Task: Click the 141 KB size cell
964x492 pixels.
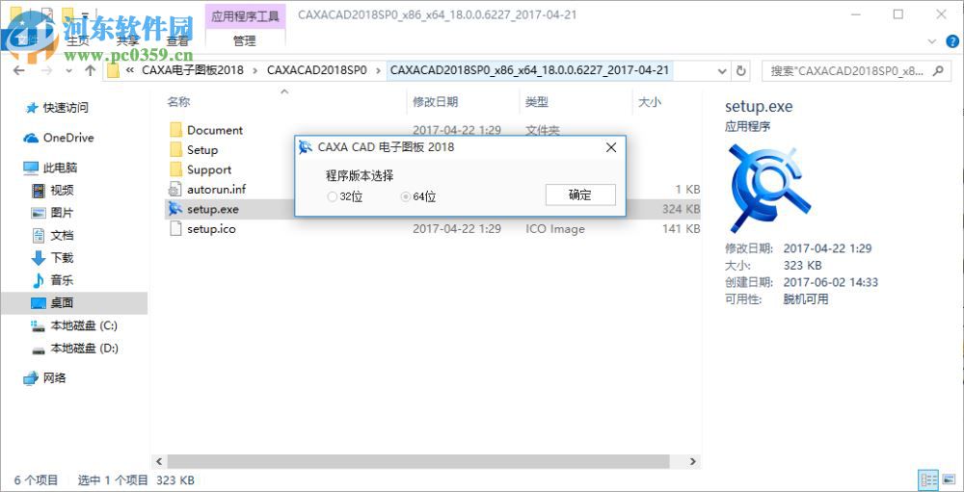Action: [x=682, y=229]
